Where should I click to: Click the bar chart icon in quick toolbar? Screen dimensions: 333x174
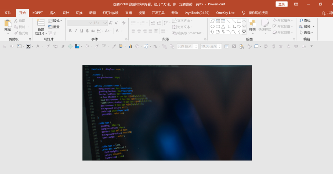point(131,46)
